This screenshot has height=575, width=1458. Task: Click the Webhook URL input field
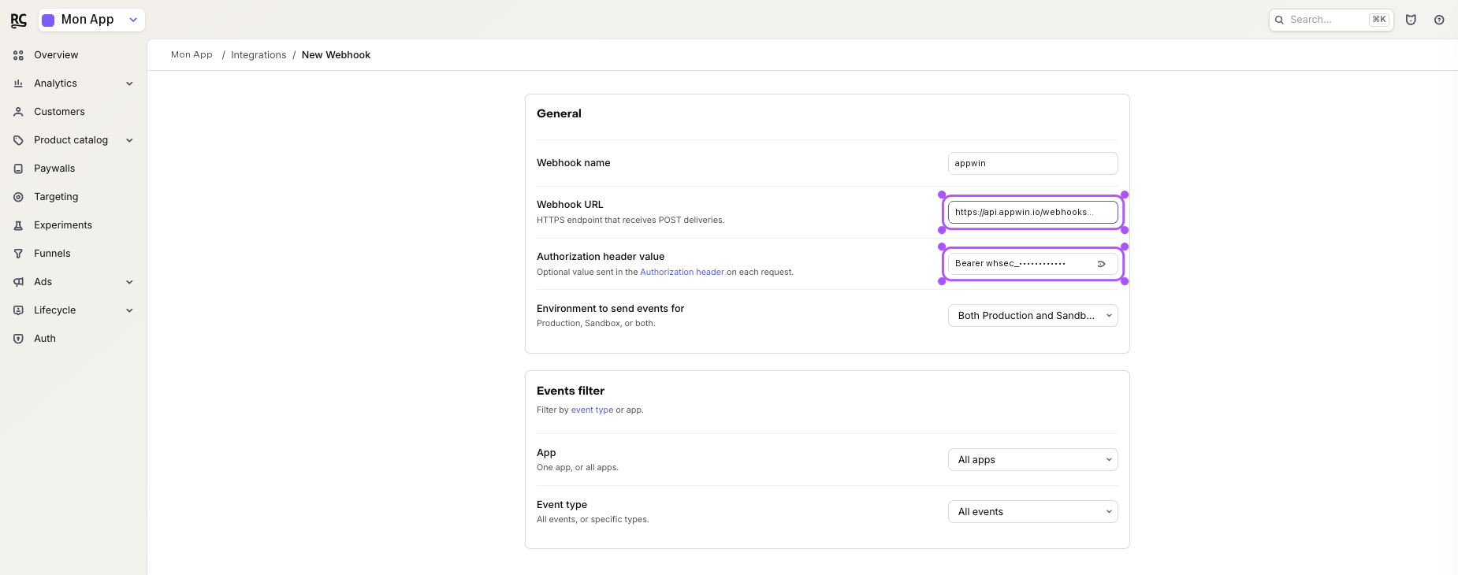(x=1032, y=212)
